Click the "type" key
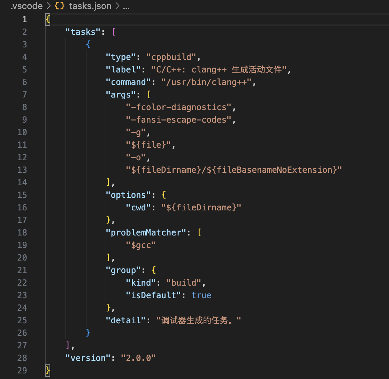The width and height of the screenshot is (389, 379). 121,57
